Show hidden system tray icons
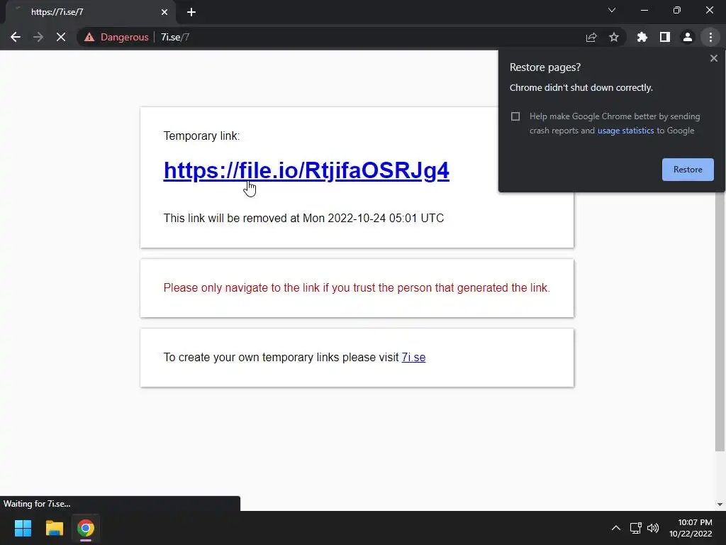 coord(616,528)
